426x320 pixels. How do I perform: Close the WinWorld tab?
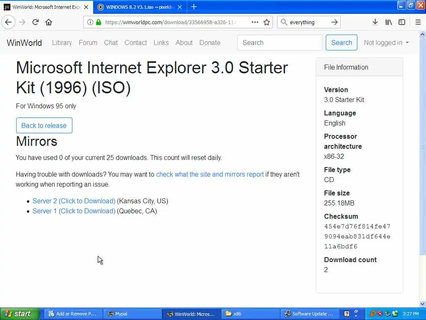[x=86, y=7]
